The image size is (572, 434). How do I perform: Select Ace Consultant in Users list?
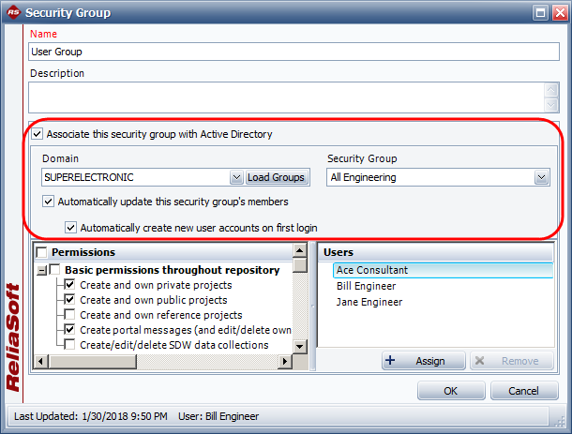[372, 270]
